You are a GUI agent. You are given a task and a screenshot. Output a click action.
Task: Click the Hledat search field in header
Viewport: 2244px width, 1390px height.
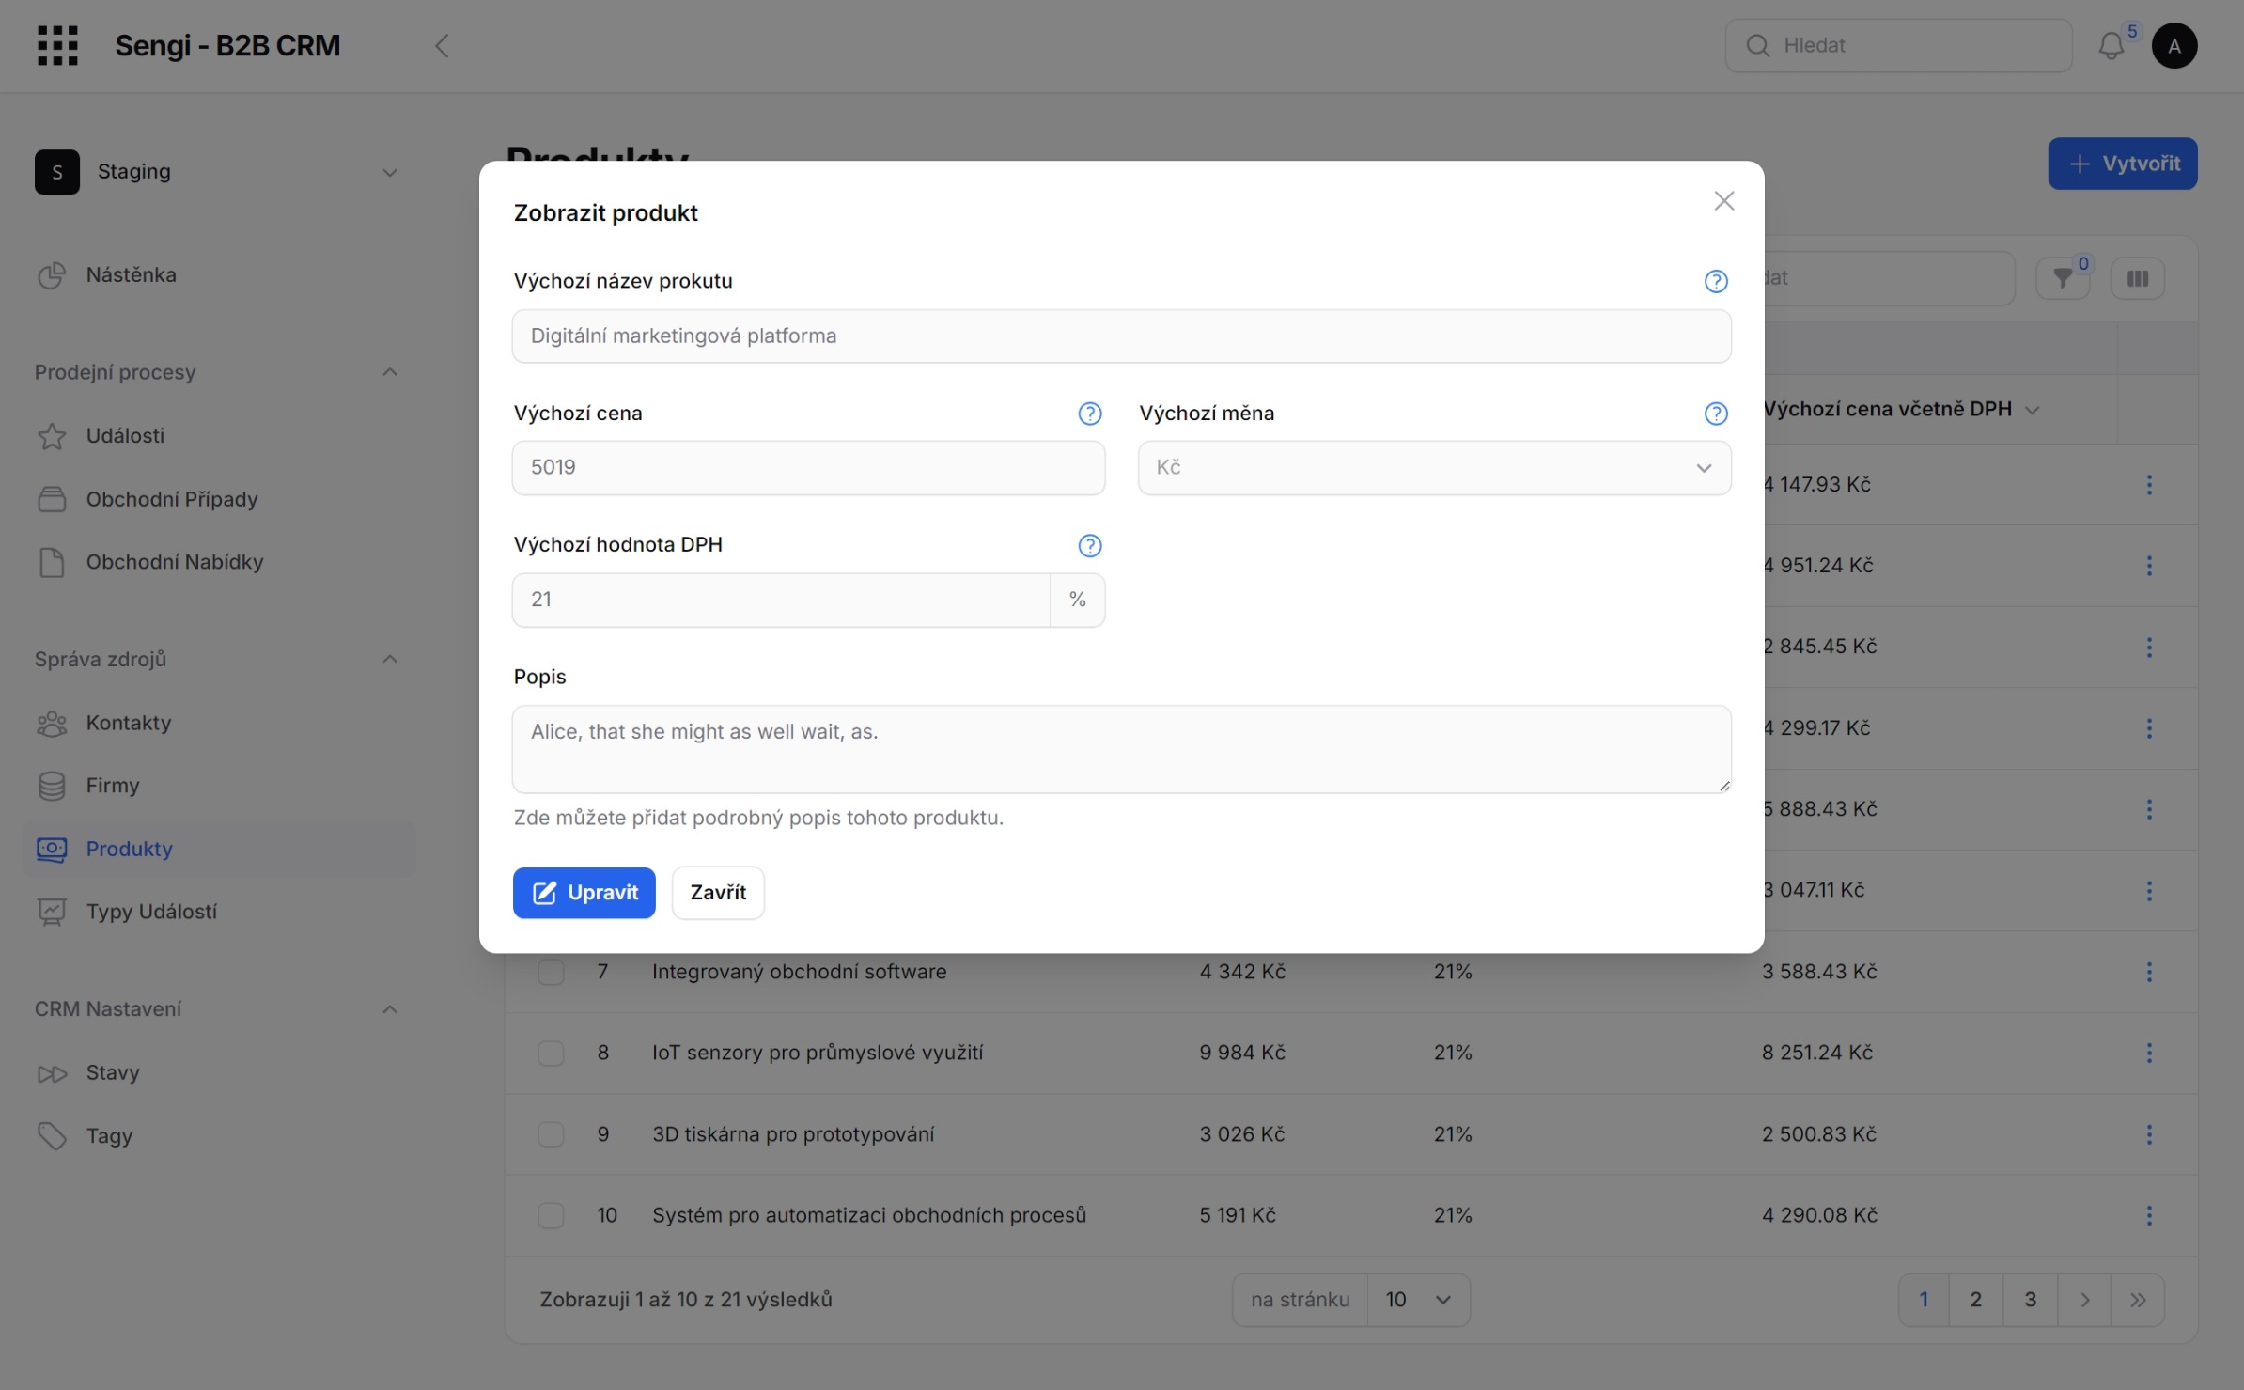coord(1898,46)
